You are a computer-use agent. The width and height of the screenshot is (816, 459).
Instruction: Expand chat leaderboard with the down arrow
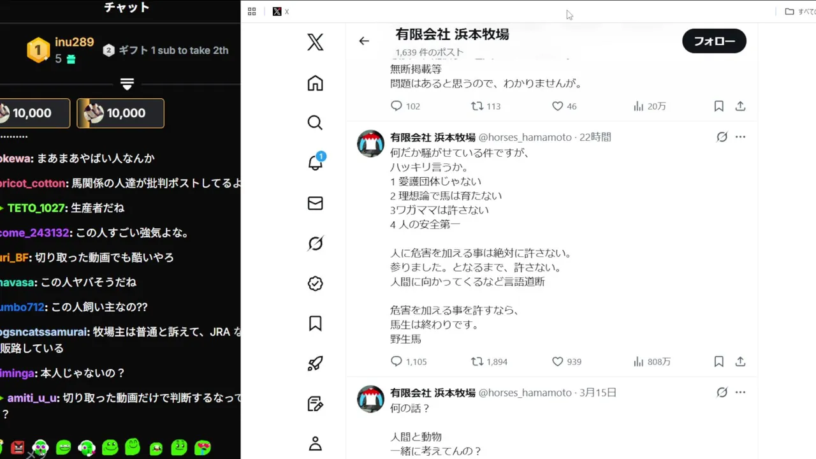[127, 84]
